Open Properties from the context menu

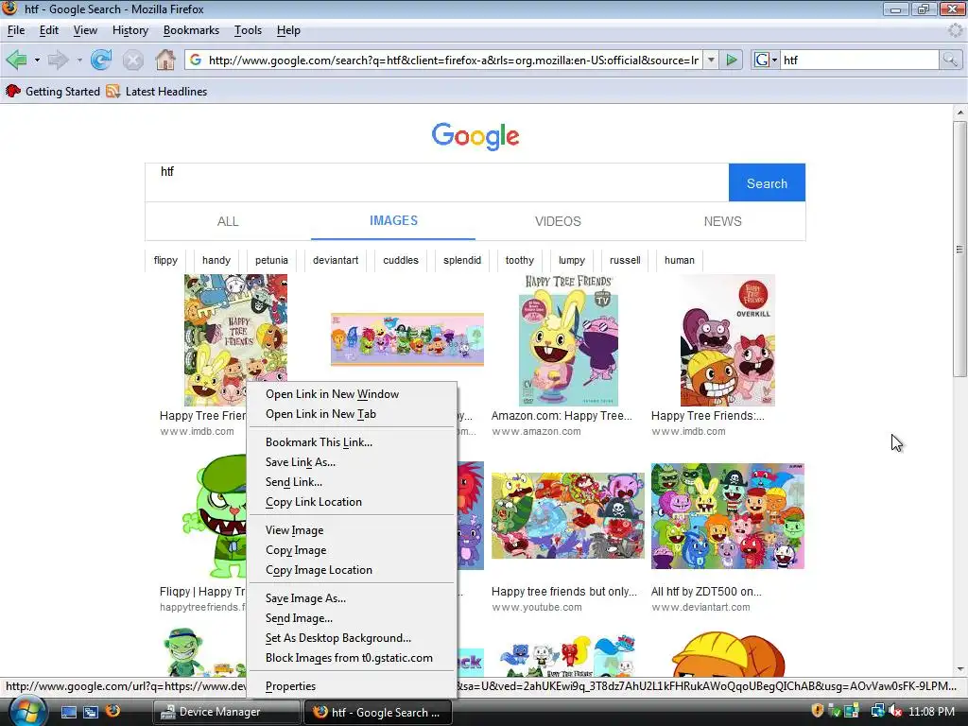click(352, 686)
